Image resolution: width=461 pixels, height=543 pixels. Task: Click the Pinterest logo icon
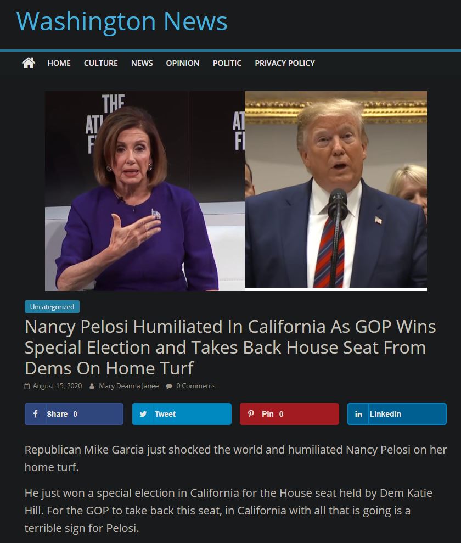(x=251, y=413)
